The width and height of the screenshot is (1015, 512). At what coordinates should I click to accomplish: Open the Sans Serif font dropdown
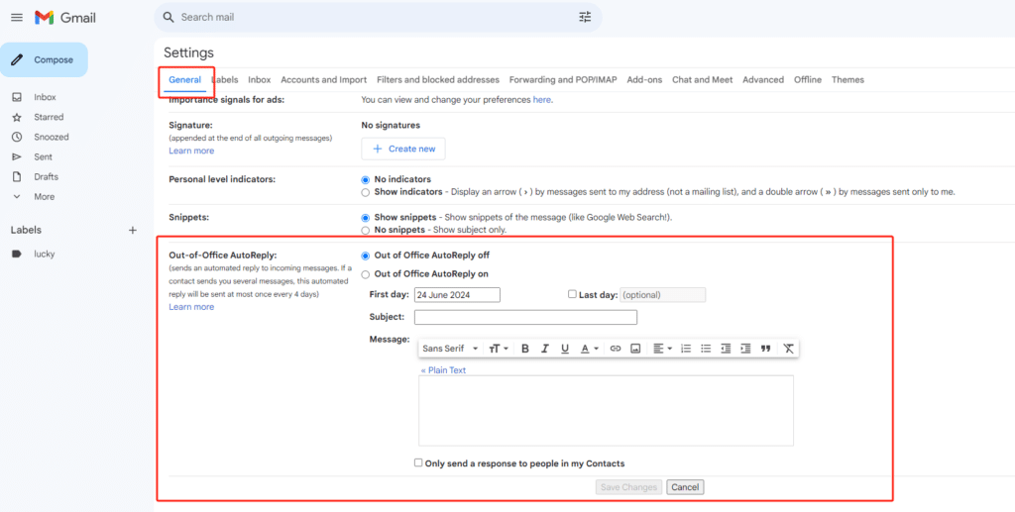[450, 349]
